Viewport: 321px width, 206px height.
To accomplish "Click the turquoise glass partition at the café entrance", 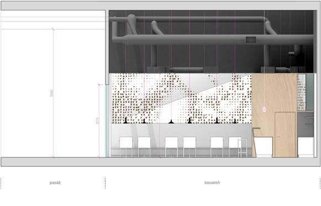I will tap(106, 121).
